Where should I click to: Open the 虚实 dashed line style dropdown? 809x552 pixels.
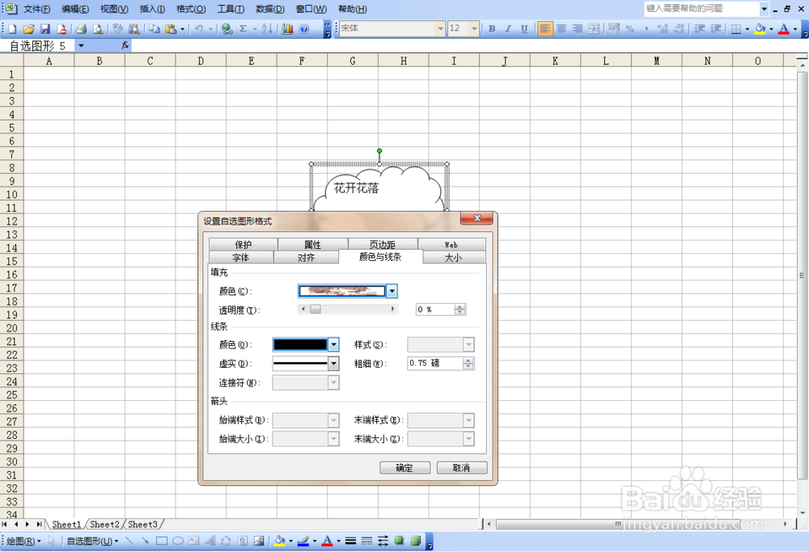tap(333, 363)
